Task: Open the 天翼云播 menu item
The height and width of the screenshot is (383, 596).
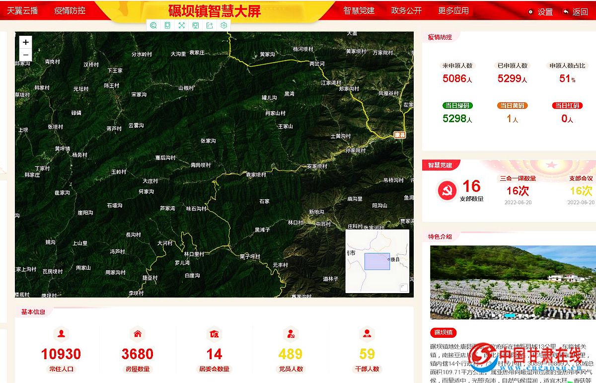Action: 22,10
